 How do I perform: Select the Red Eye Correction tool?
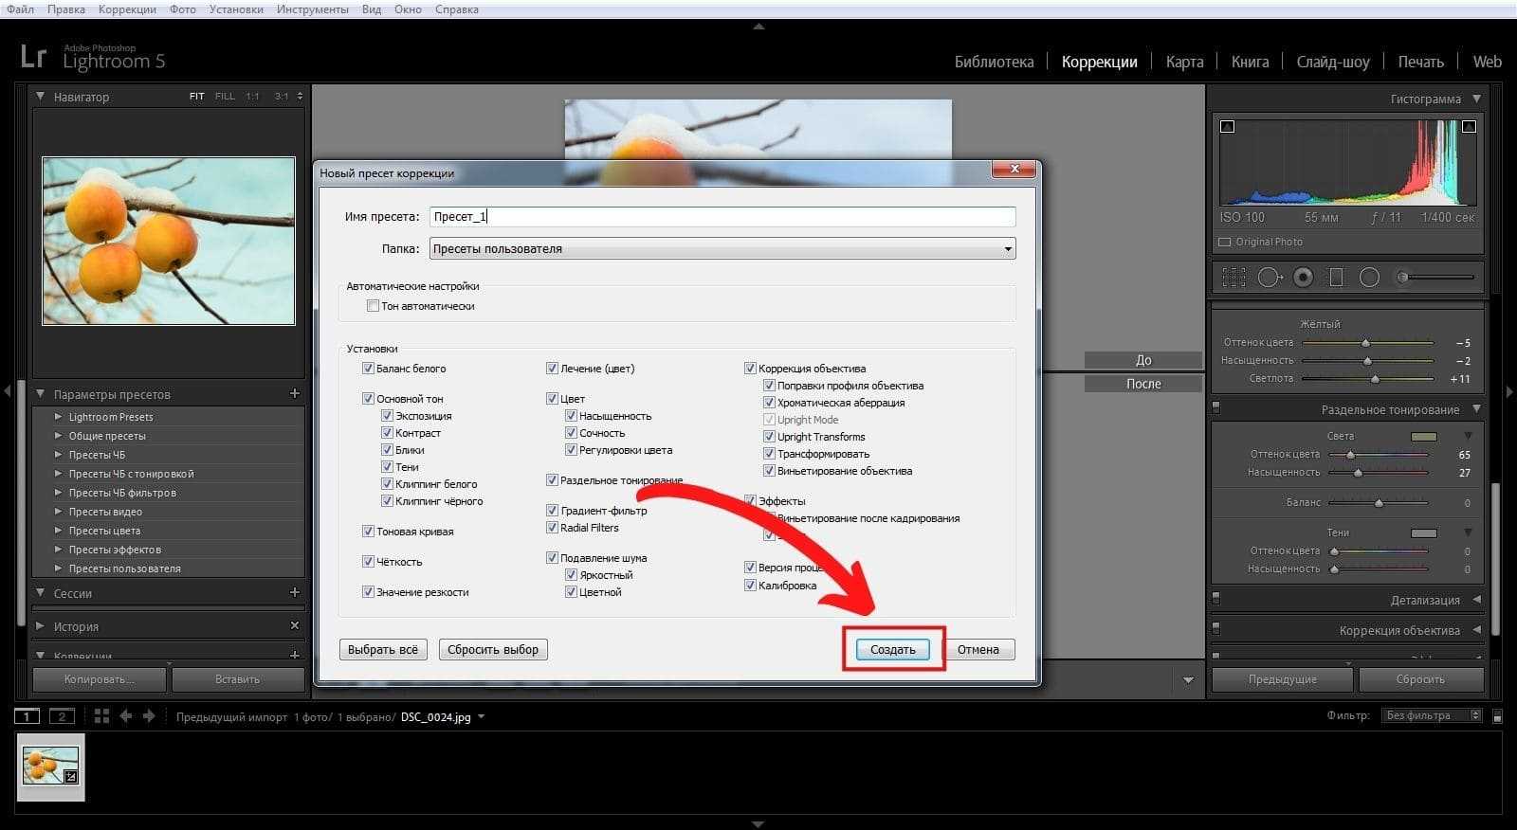(1303, 278)
